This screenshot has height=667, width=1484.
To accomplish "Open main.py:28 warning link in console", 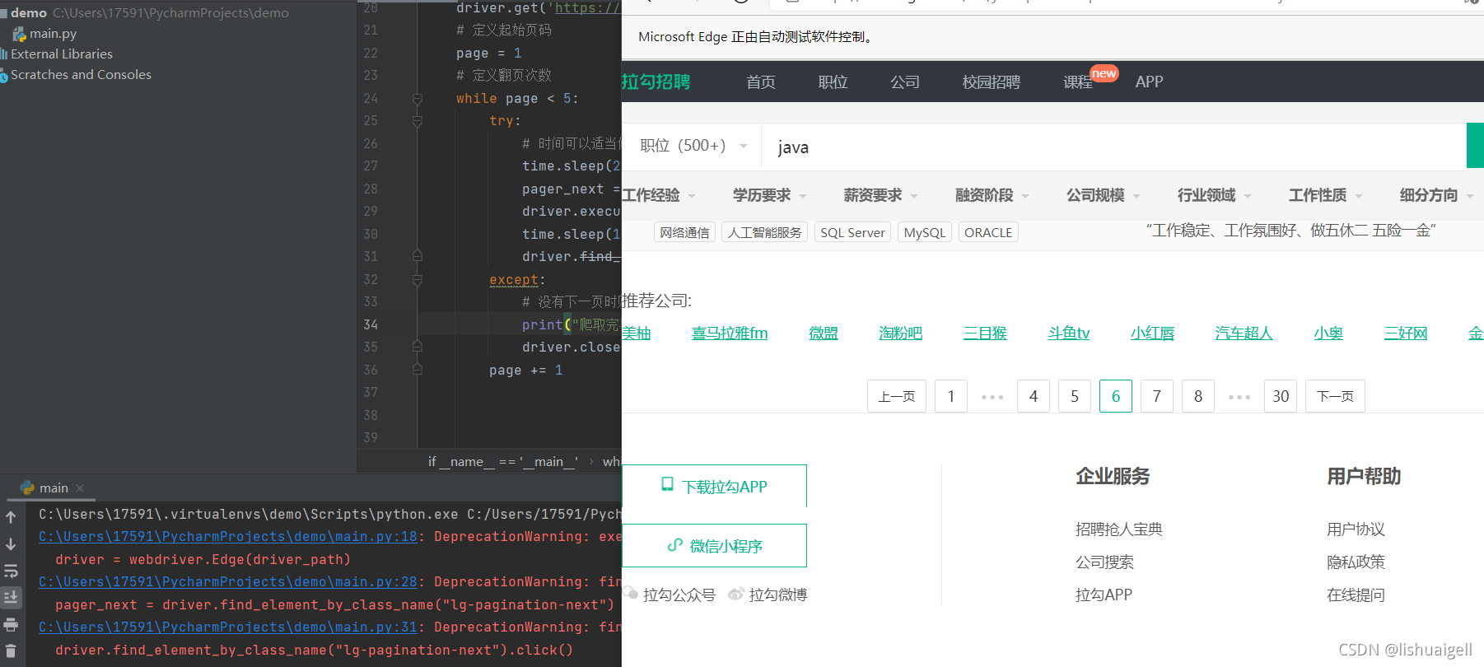I will pyautogui.click(x=228, y=581).
